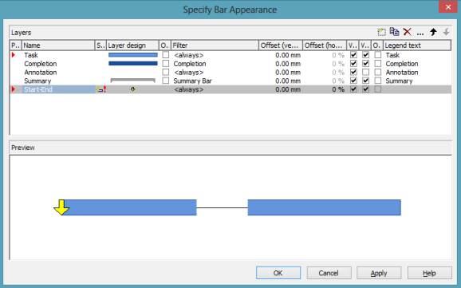Viewport: 461px width, 288px height.
Task: Uncheck the second V. checkbox for Start-End
Action: tap(366, 89)
